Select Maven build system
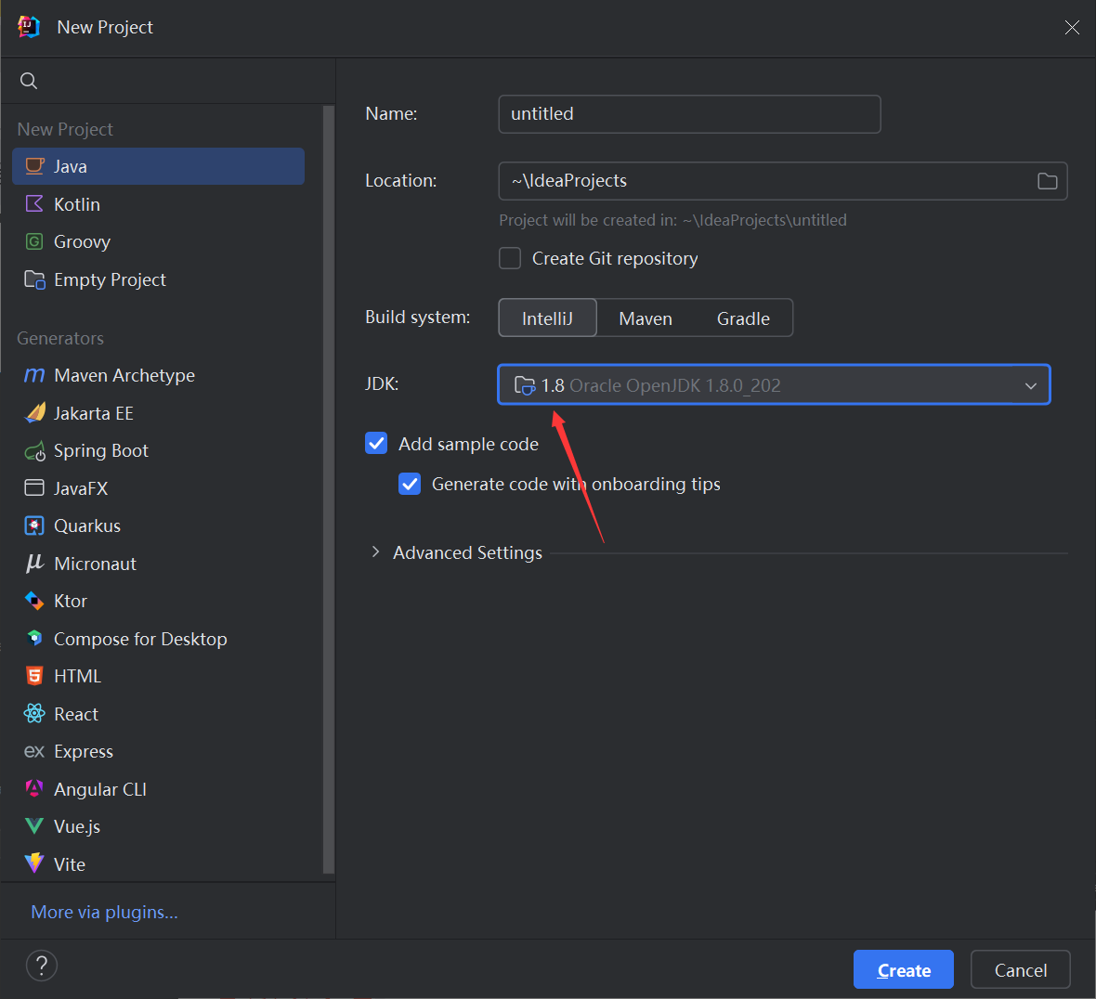Image resolution: width=1096 pixels, height=999 pixels. point(646,318)
